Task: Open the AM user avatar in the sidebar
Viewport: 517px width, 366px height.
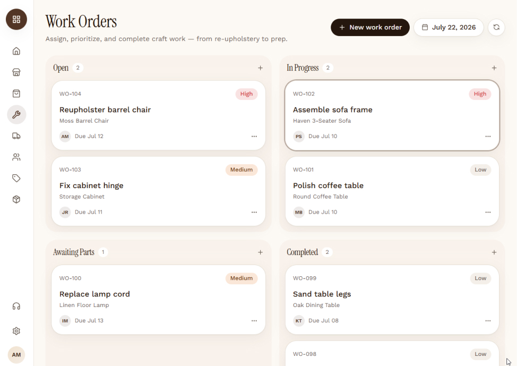Action: (x=16, y=355)
